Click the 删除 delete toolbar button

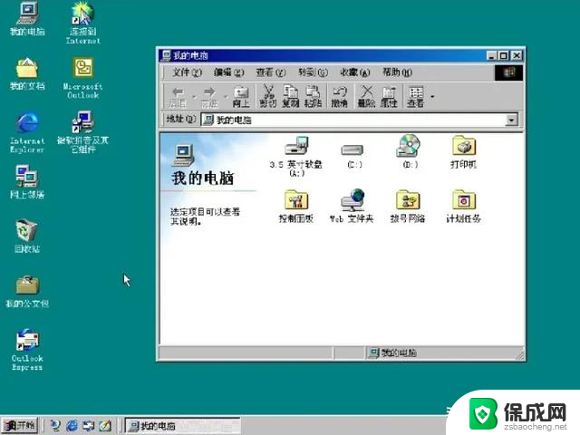tap(366, 97)
